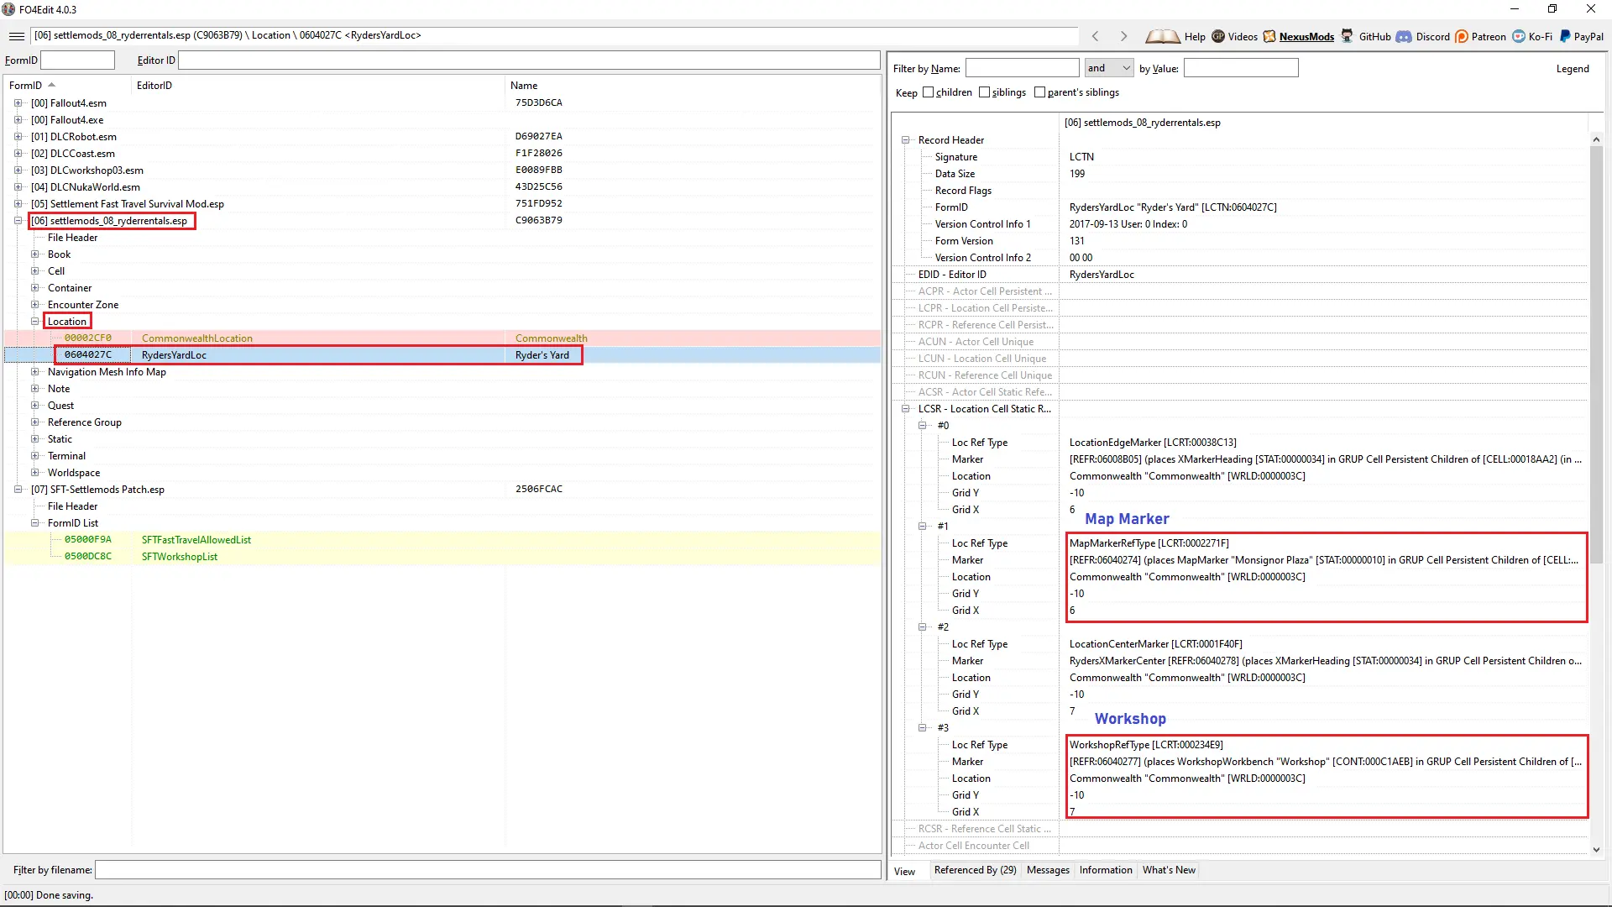
Task: Expand [02] DLCCoast.esm plugin node
Action: coord(18,154)
